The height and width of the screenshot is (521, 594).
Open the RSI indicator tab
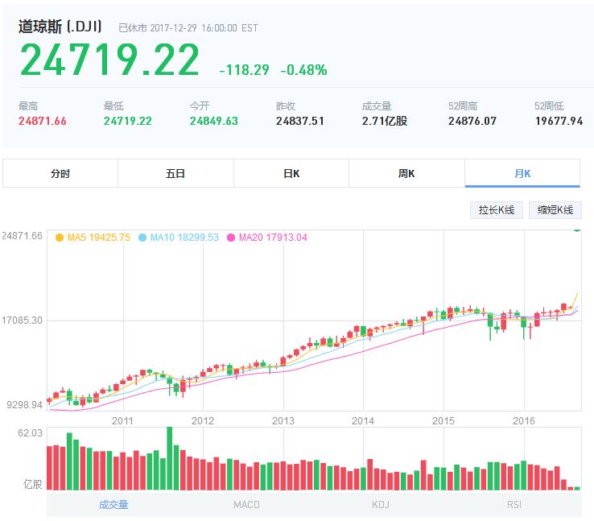click(x=514, y=505)
